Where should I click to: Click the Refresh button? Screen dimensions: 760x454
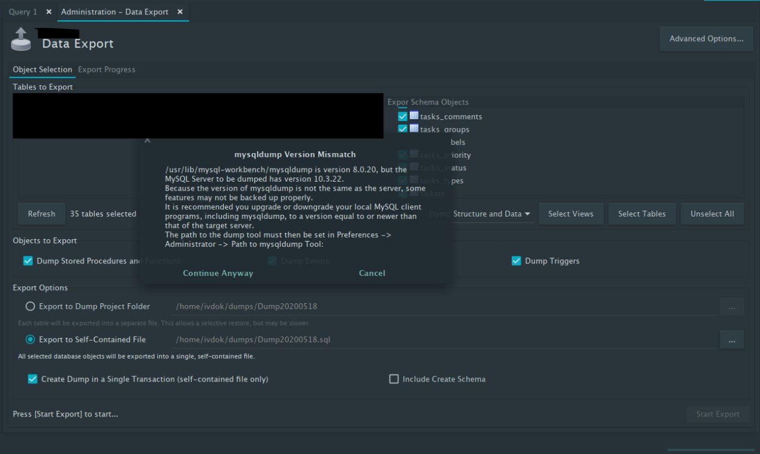click(x=42, y=214)
